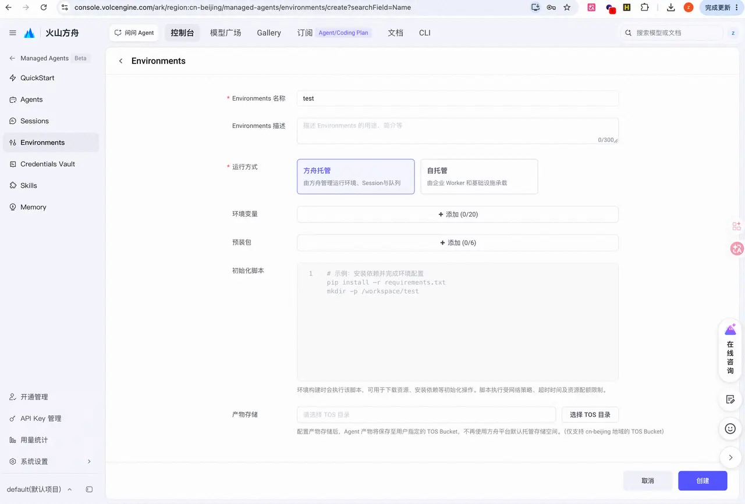Click the Credentials Vault icon
The width and height of the screenshot is (745, 504).
(x=13, y=164)
